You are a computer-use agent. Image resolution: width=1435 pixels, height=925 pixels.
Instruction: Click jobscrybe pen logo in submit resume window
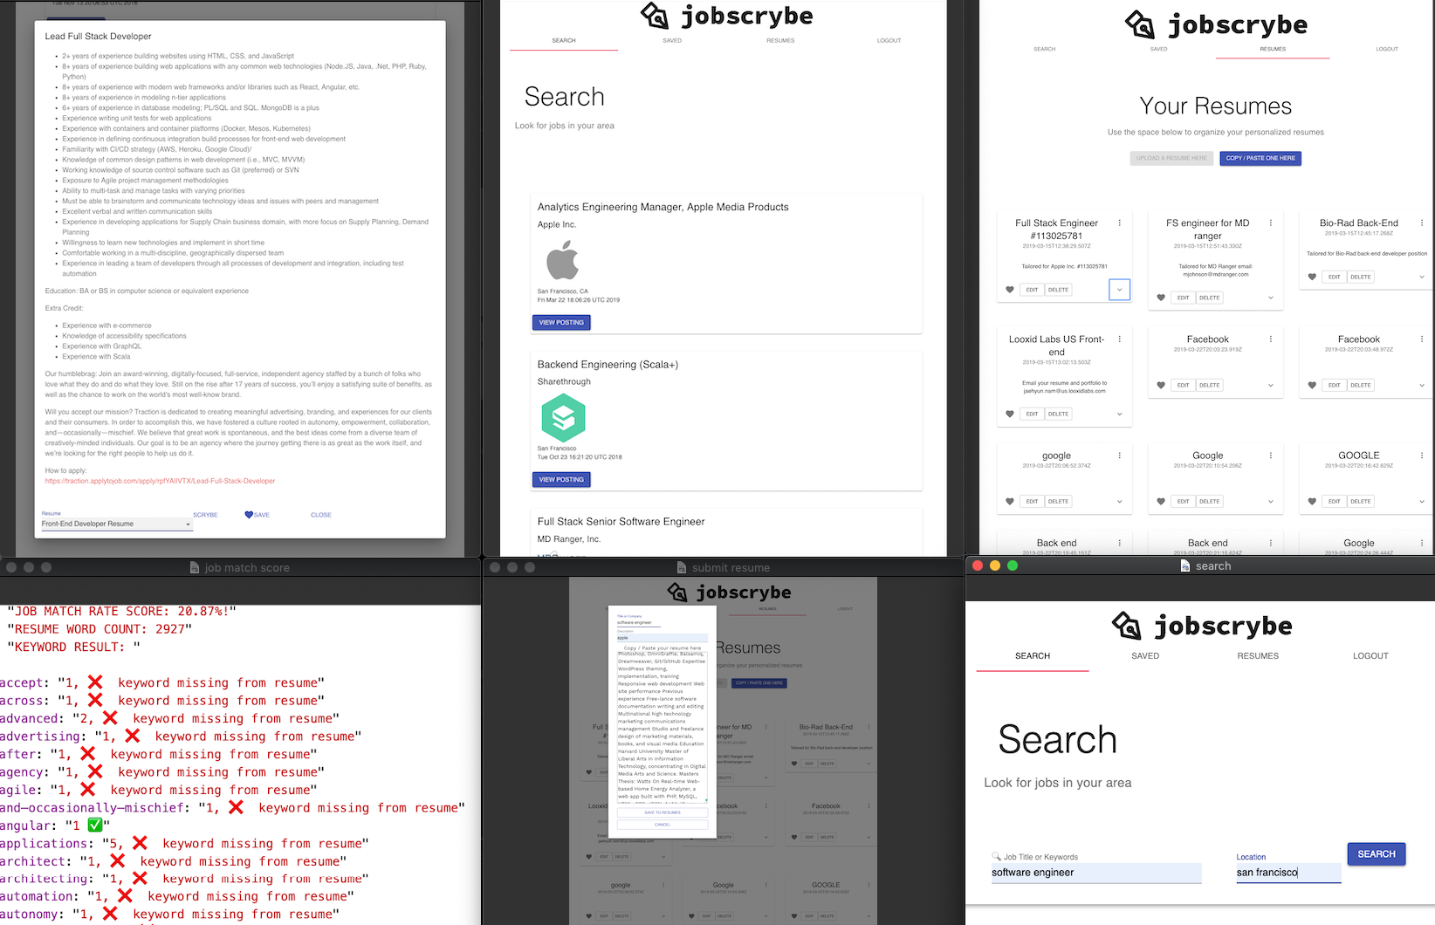(x=678, y=593)
